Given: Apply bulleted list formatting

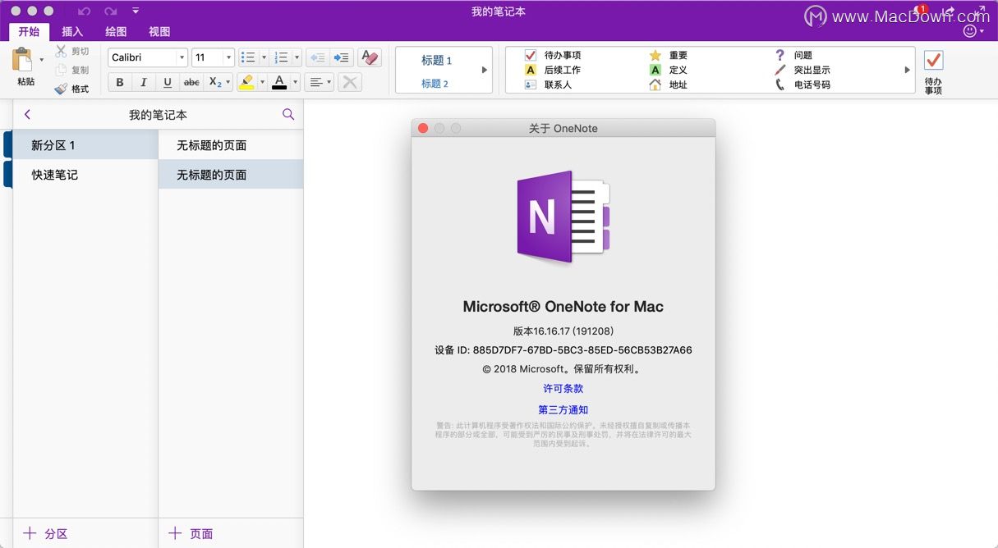Looking at the screenshot, I should point(248,57).
